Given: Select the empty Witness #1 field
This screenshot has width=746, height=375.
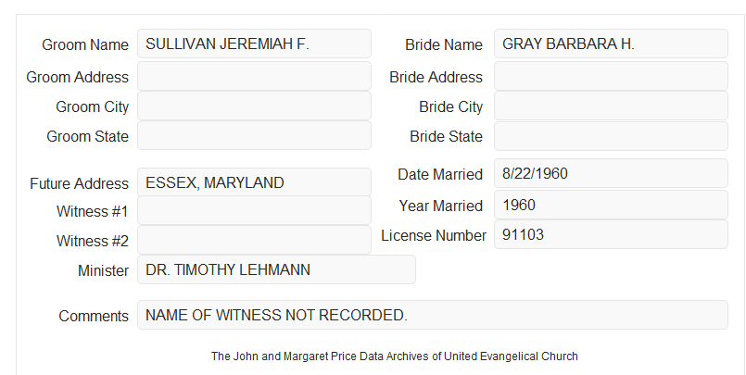Looking at the screenshot, I should (254, 210).
